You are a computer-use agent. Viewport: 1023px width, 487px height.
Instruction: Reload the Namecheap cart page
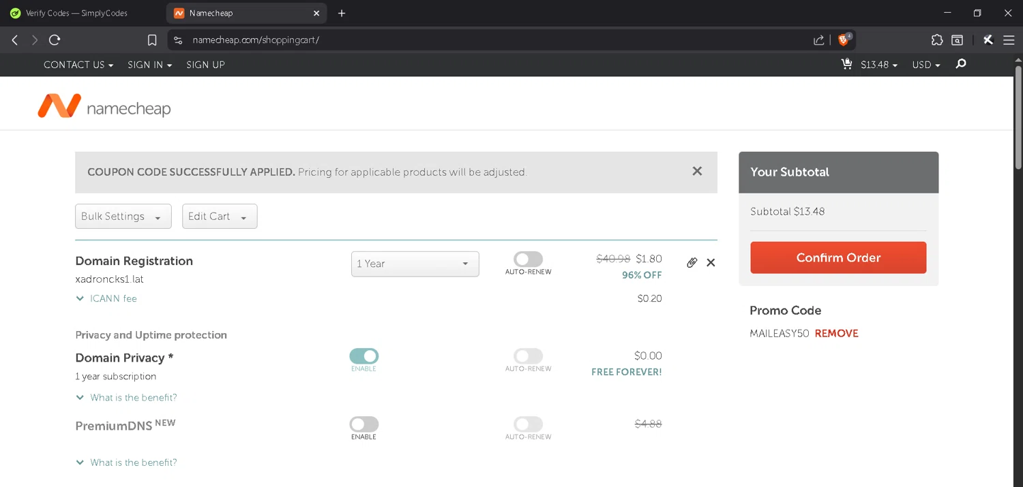click(55, 40)
